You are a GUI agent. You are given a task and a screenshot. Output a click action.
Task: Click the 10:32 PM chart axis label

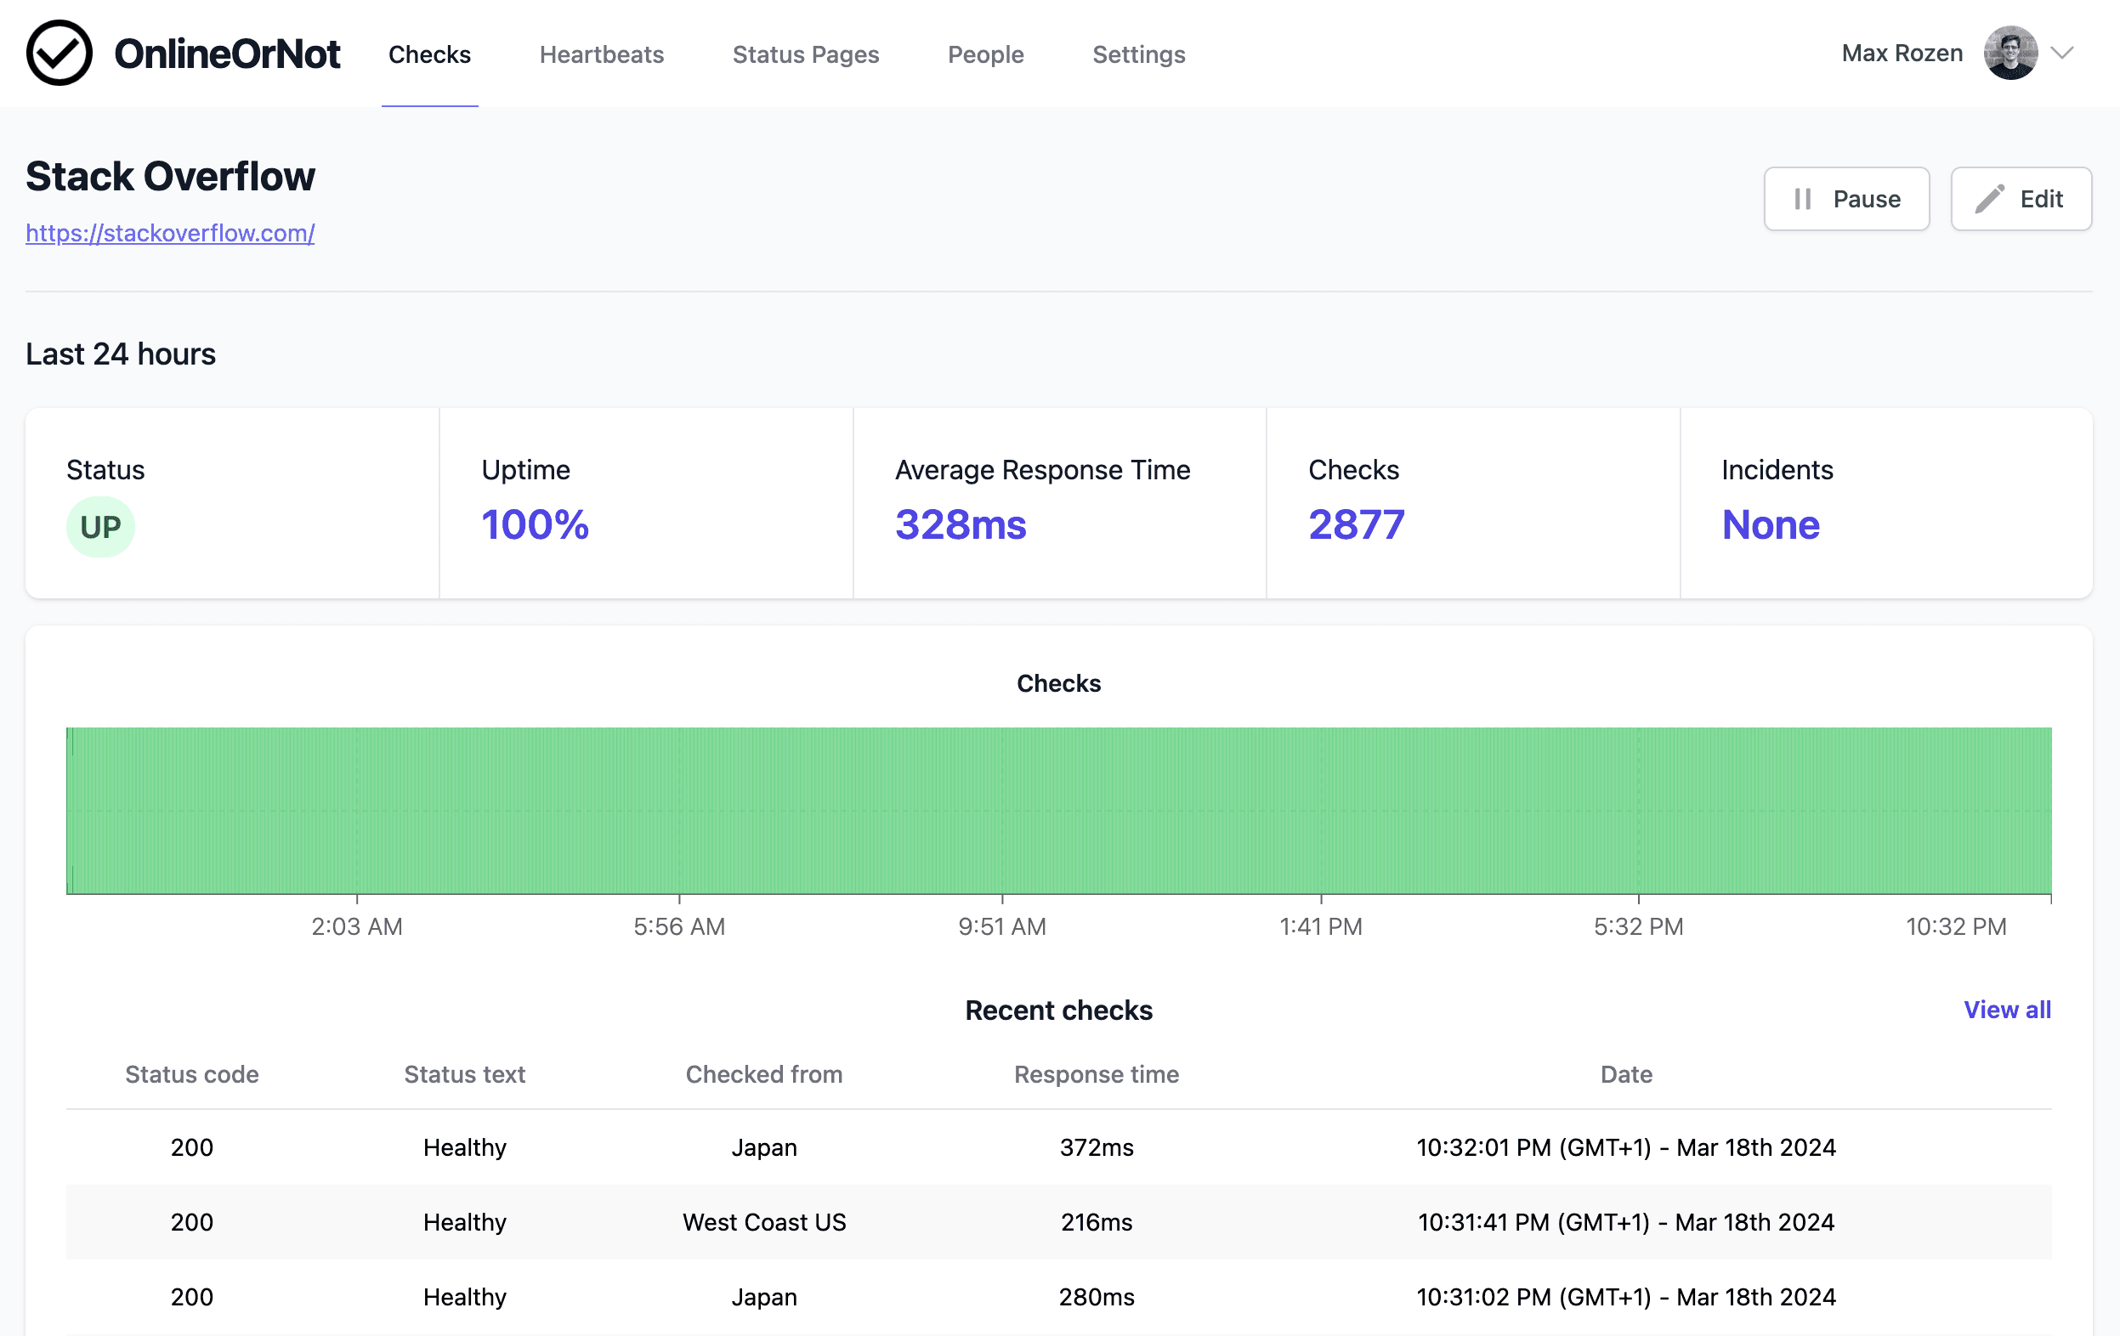pyautogui.click(x=1956, y=926)
